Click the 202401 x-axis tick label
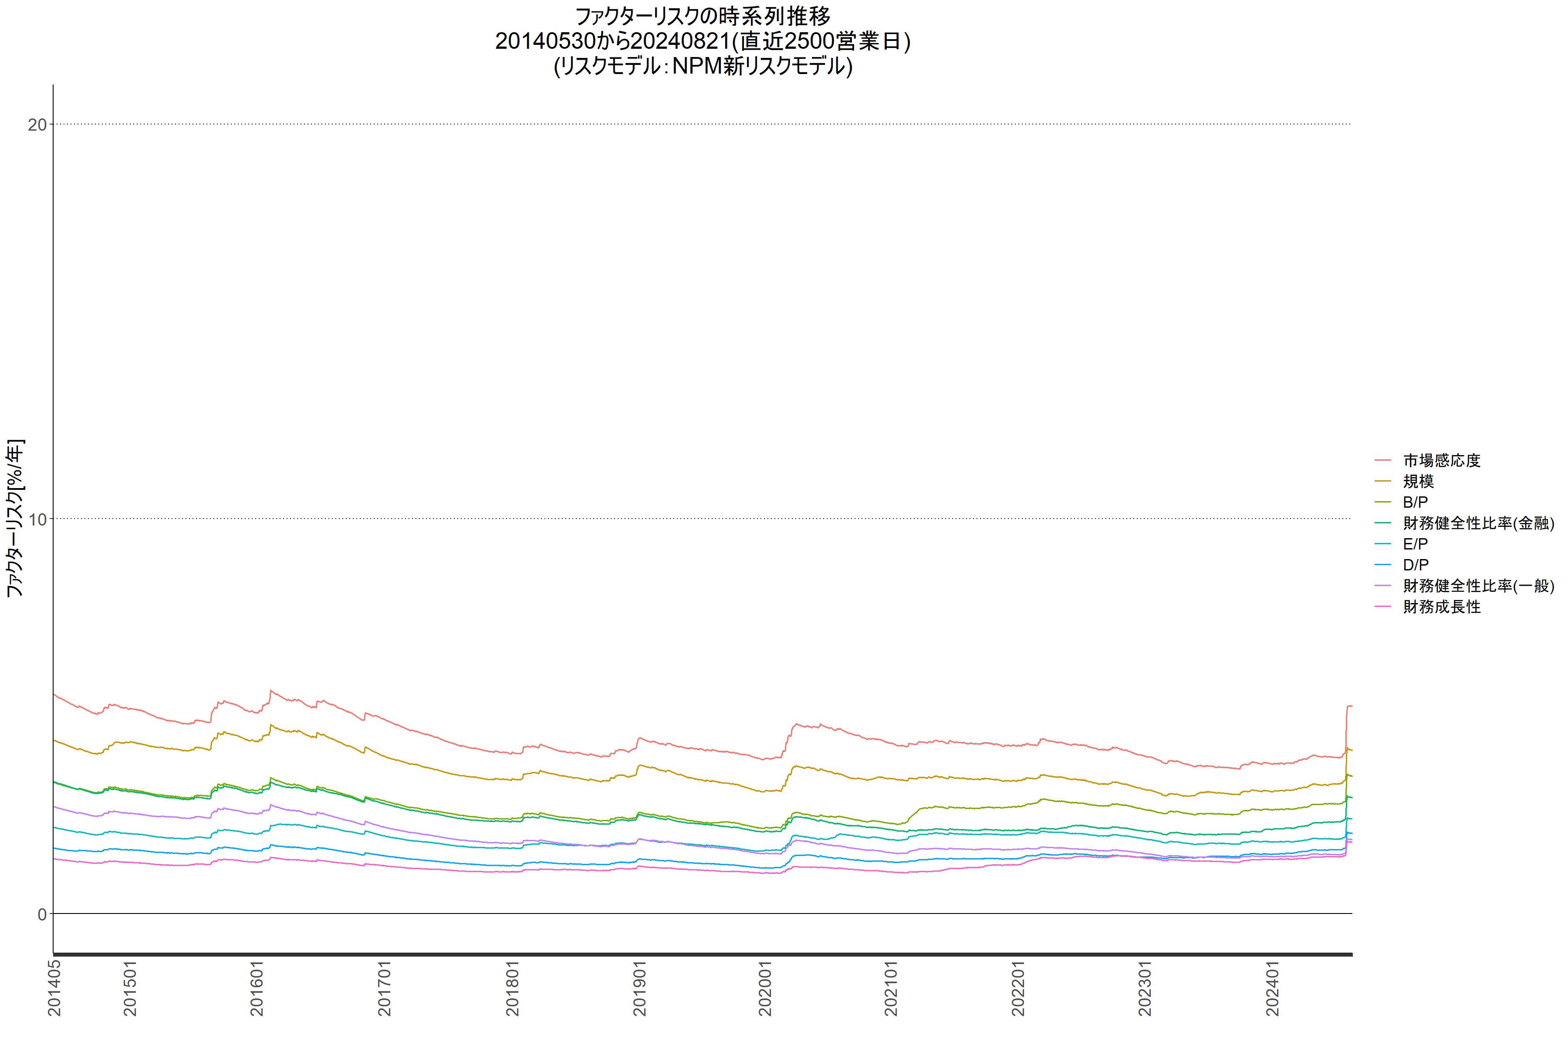This screenshot has width=1568, height=1045. [x=1272, y=988]
